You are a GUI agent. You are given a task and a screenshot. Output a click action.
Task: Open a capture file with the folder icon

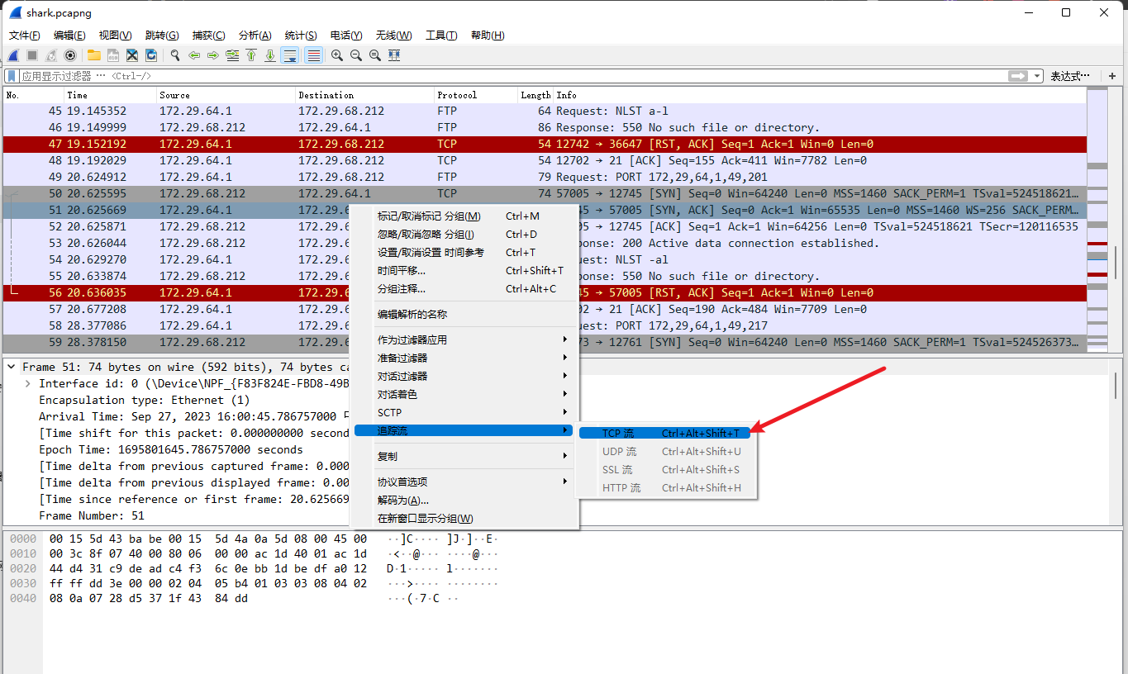coord(94,55)
